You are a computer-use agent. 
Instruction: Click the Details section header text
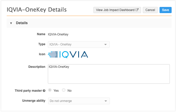pos(22,23)
